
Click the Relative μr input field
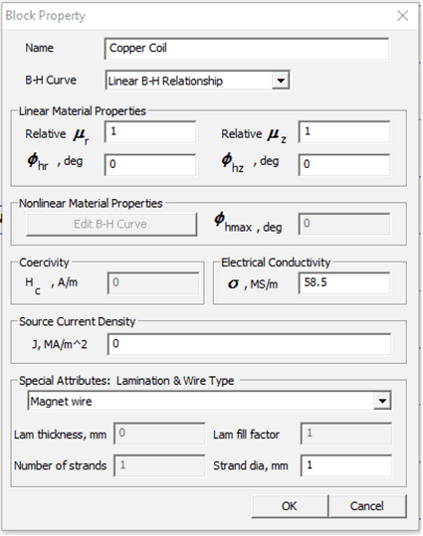tap(150, 131)
